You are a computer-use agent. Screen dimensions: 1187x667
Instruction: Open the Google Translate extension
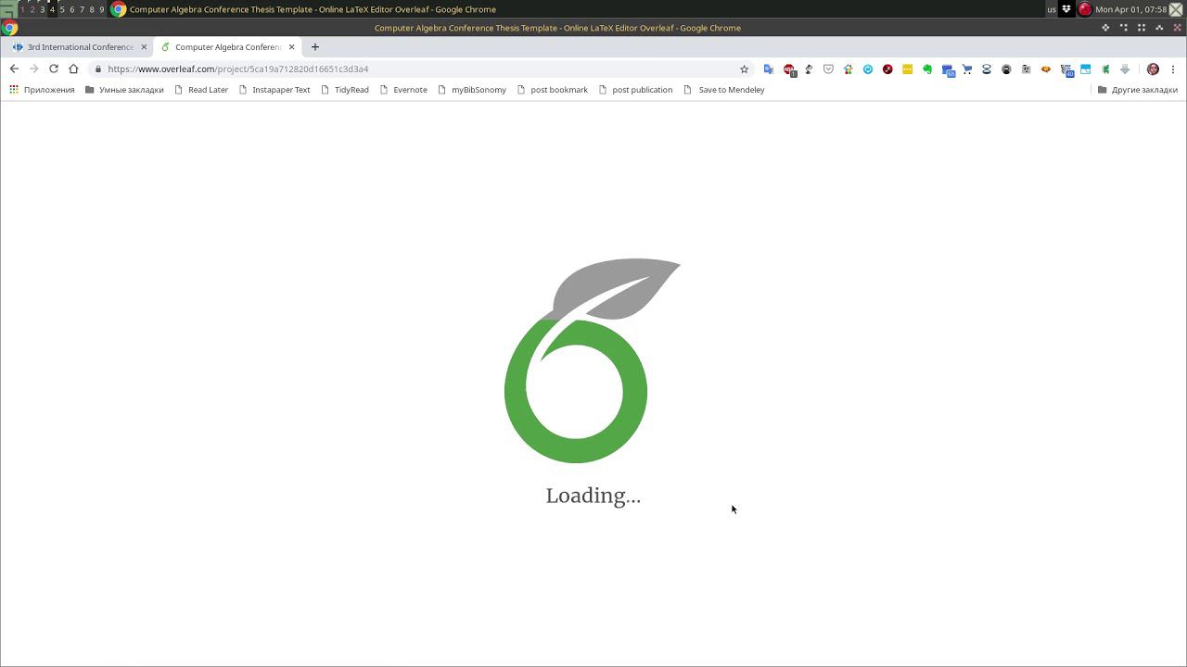pos(768,69)
